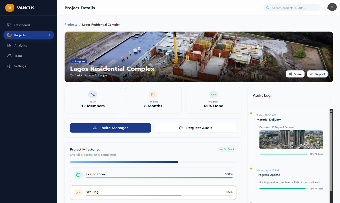This screenshot has height=203, width=340.
Task: Click the Team people icon in the sidebar
Action: coord(9,56)
